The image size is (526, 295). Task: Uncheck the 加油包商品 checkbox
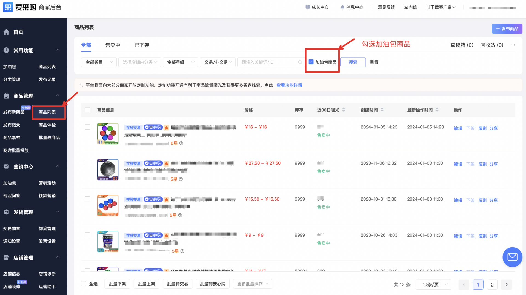coord(311,62)
